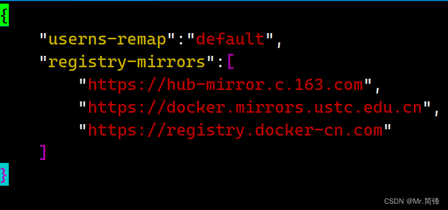Click the magenta closing square bracket
448x210 pixels.
[x=42, y=153]
